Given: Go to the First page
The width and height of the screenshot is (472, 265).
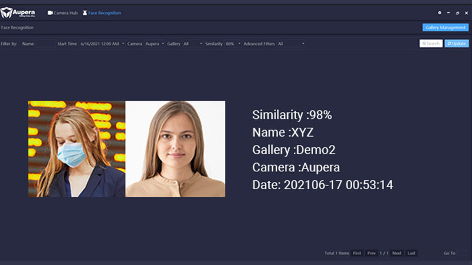Looking at the screenshot, I should (357, 253).
